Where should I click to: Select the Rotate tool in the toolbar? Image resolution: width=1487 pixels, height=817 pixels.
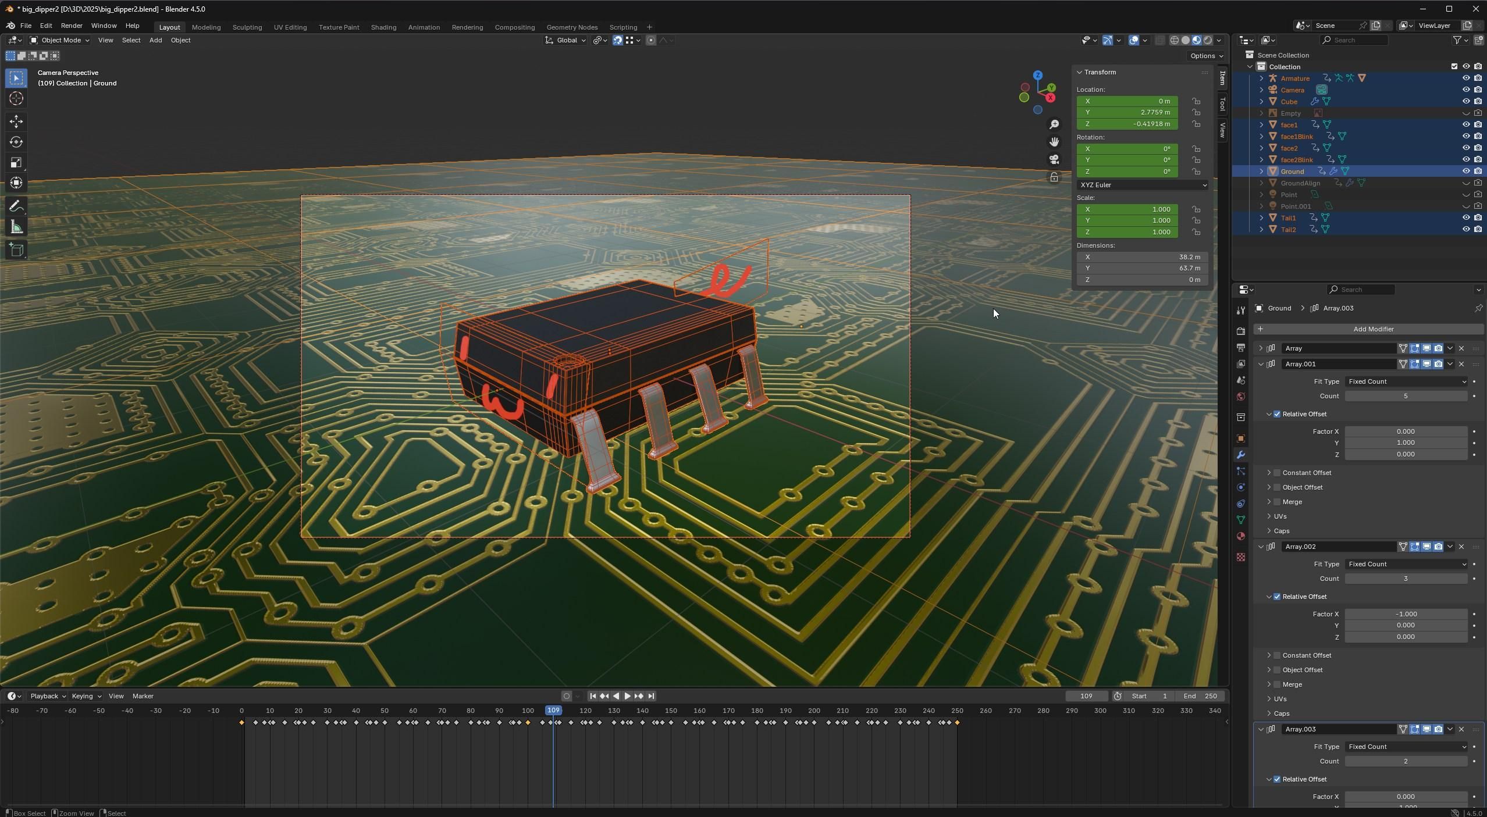(x=16, y=141)
